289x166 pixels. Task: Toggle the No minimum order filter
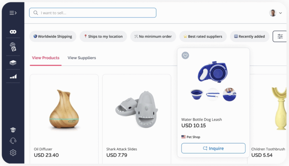pos(153,36)
